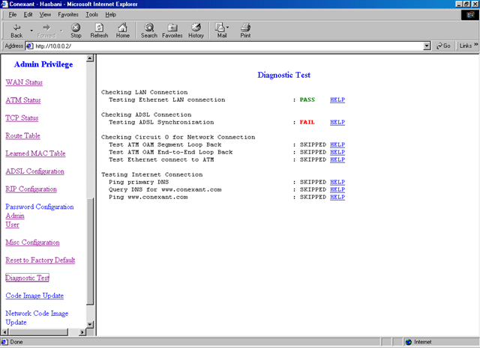Click HELP for Ethernet LAN connection test
Viewport: 480px width, 348px height.
coord(337,100)
